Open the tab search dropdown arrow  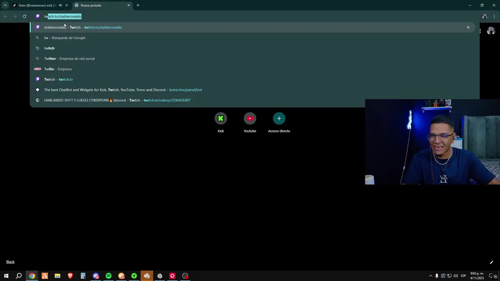[x=5, y=5]
